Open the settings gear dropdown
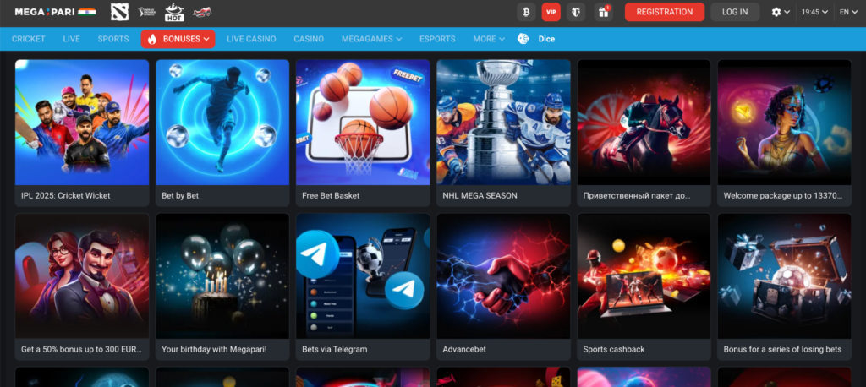Screen dimensions: 866x387 (x=781, y=12)
